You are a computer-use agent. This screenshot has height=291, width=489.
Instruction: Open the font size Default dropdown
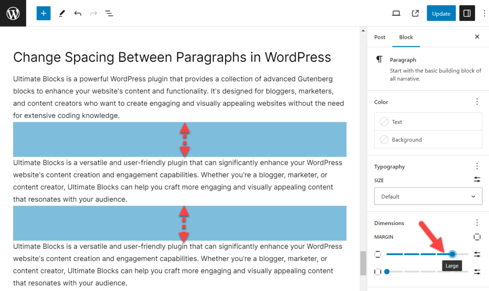pos(428,196)
